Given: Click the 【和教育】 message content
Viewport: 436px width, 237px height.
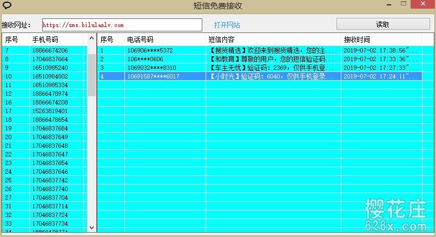Looking at the screenshot, I should coord(272,59).
